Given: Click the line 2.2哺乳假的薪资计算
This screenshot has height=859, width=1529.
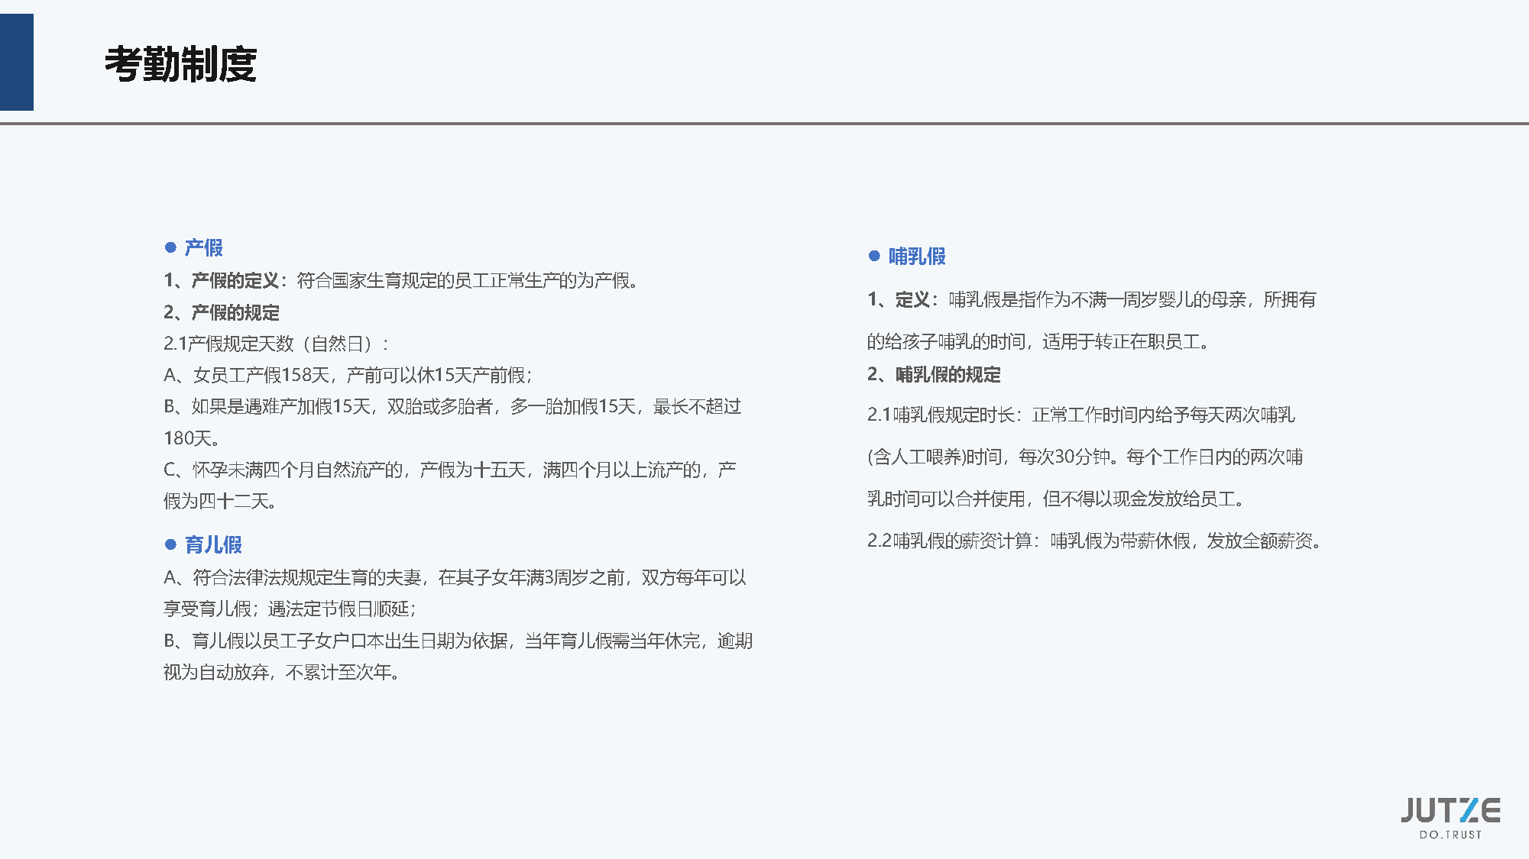Looking at the screenshot, I should tap(1094, 541).
